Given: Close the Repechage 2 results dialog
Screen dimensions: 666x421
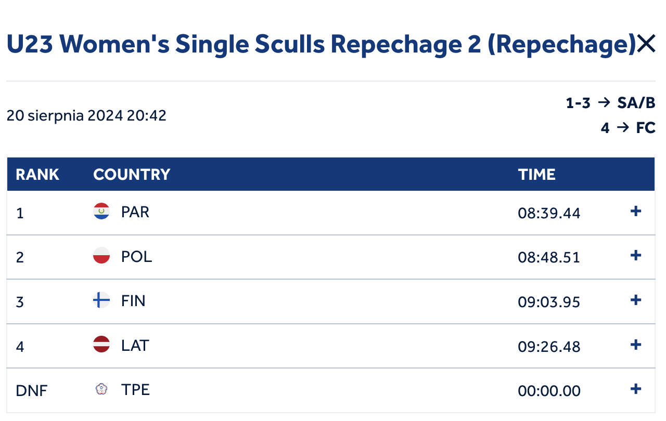Looking at the screenshot, I should [x=646, y=45].
